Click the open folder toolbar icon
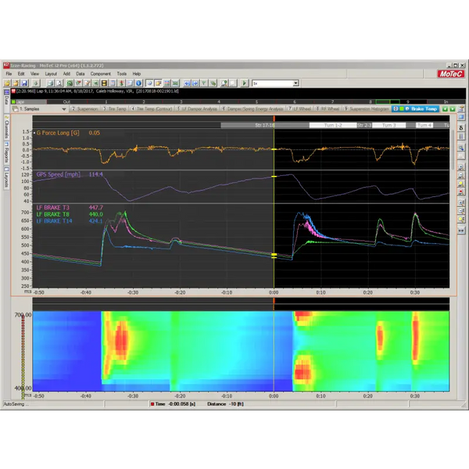The width and height of the screenshot is (469, 469). [16, 83]
